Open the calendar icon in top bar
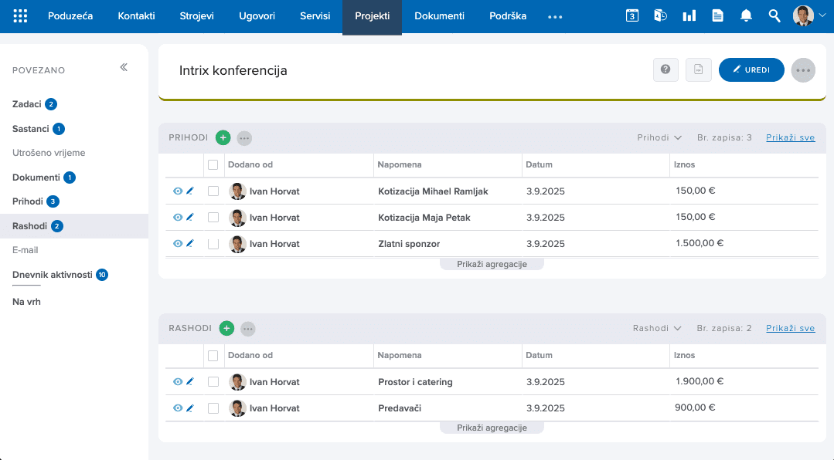834x460 pixels. 632,16
